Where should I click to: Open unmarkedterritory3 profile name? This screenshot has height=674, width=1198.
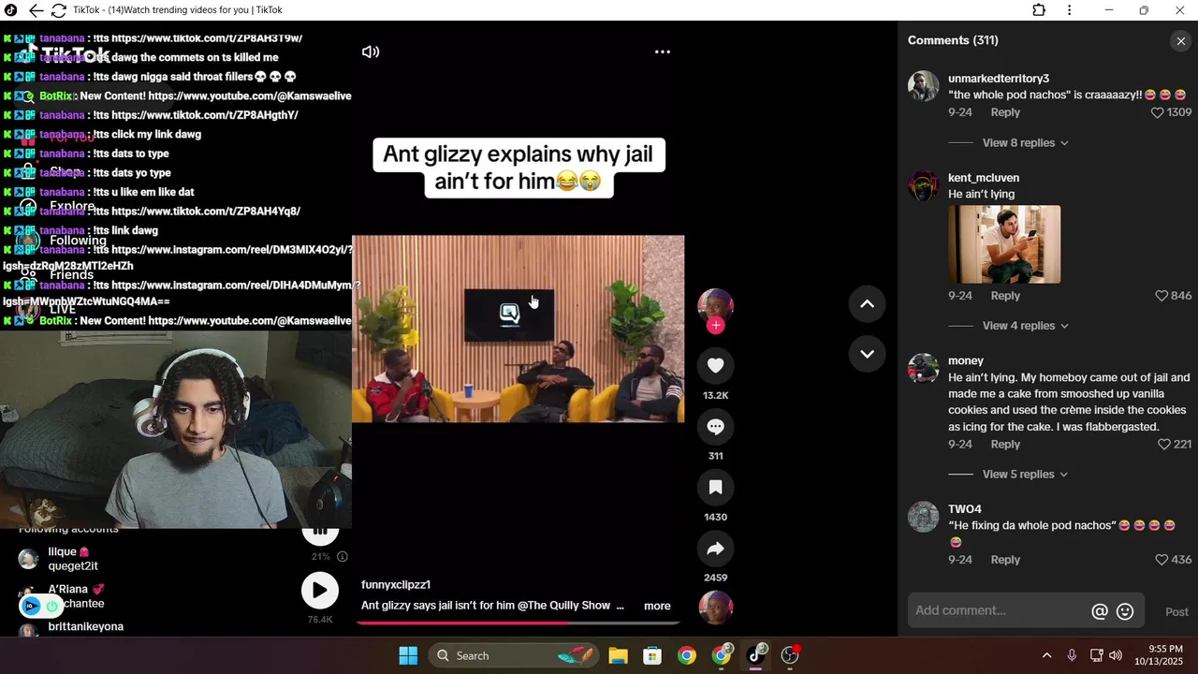point(999,79)
